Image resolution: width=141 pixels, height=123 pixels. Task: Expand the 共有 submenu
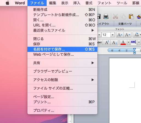(x=62, y=63)
